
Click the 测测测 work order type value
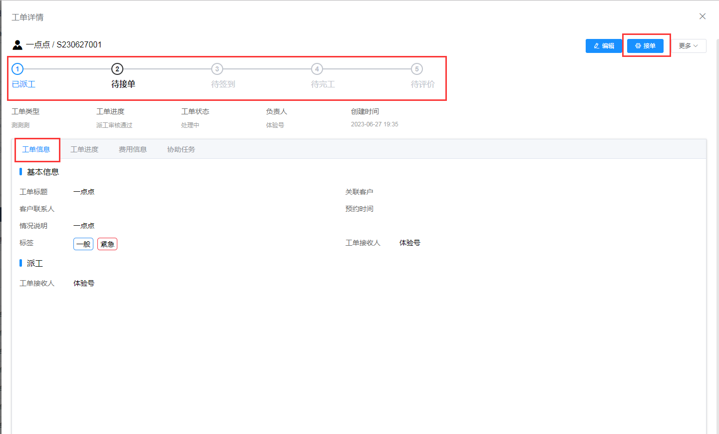(x=20, y=125)
